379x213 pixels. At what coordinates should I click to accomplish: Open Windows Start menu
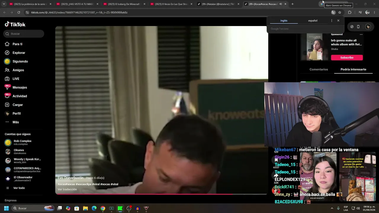pyautogui.click(x=6, y=208)
